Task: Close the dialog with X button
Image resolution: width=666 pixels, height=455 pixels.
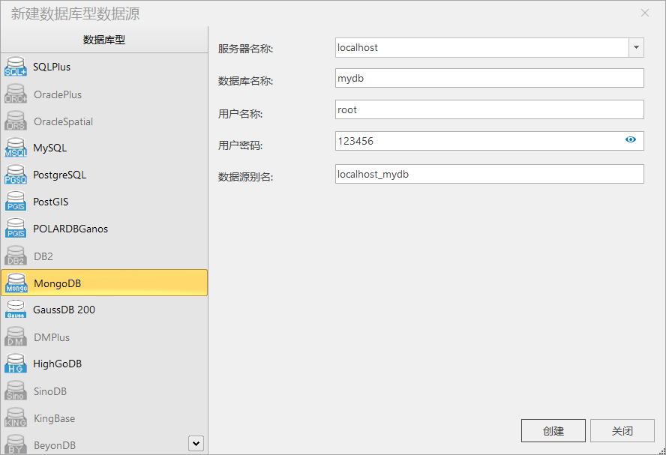Action: (645, 13)
